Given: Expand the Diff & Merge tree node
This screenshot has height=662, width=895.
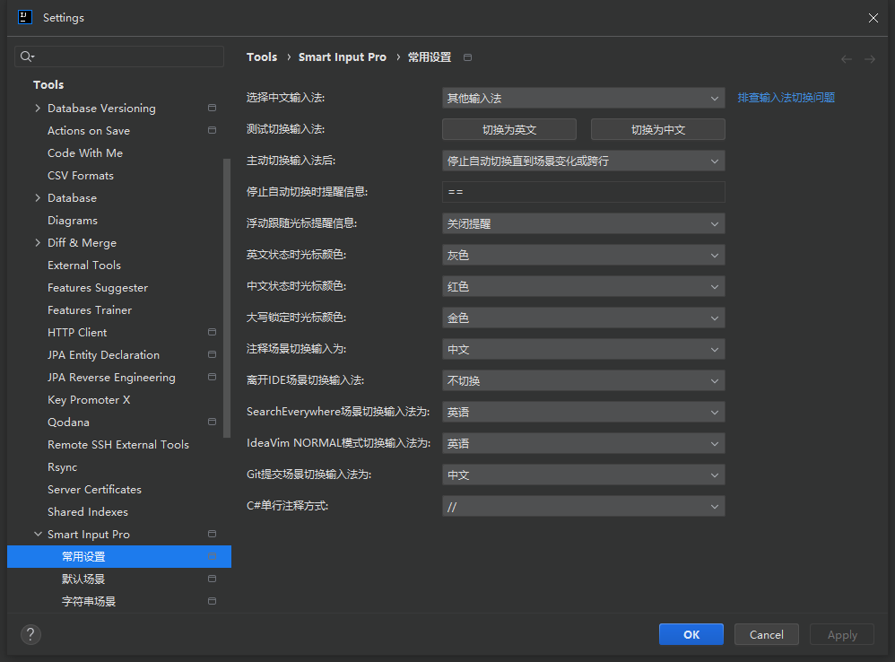Looking at the screenshot, I should (x=38, y=242).
